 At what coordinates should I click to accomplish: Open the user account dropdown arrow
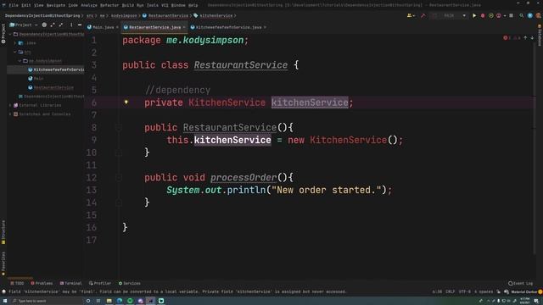[x=414, y=16]
